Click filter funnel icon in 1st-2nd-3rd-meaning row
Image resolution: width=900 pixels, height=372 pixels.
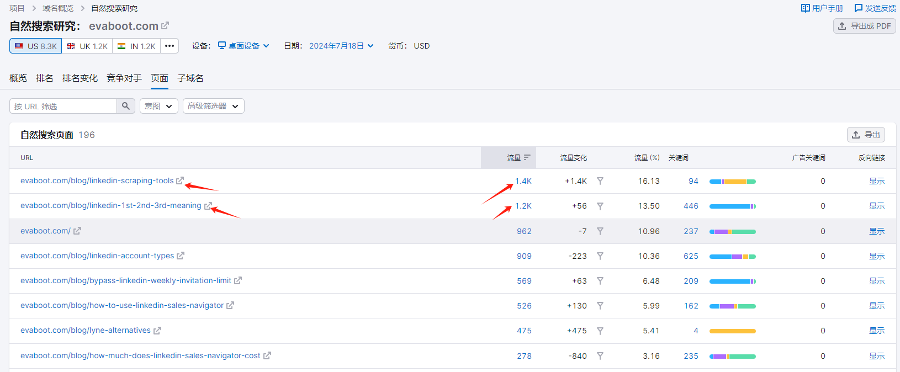[600, 206]
